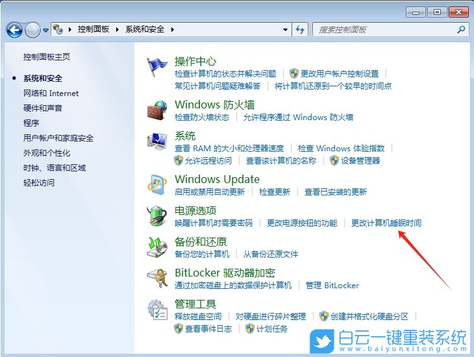This screenshot has width=474, height=357.
Task: Click 检查更新 link
Action: click(x=275, y=191)
